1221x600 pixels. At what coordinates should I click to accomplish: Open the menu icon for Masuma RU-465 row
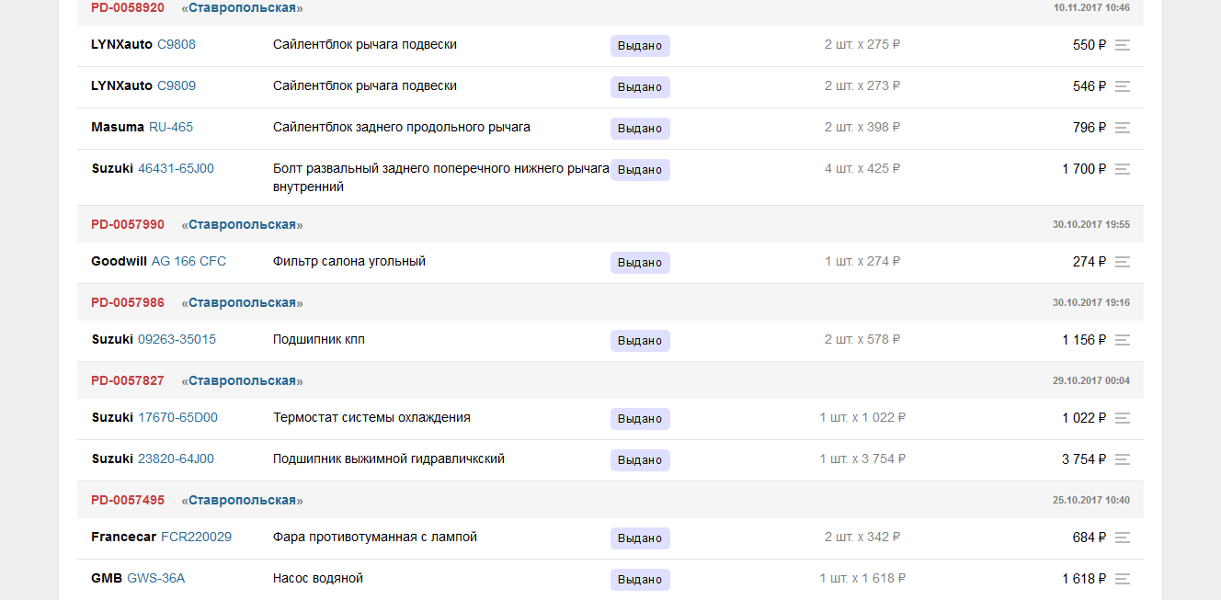[1122, 128]
